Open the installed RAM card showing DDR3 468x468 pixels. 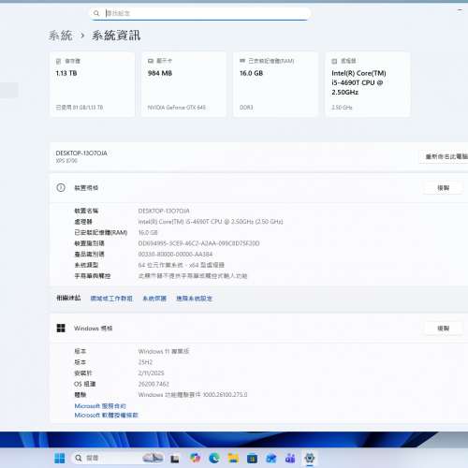click(x=275, y=84)
